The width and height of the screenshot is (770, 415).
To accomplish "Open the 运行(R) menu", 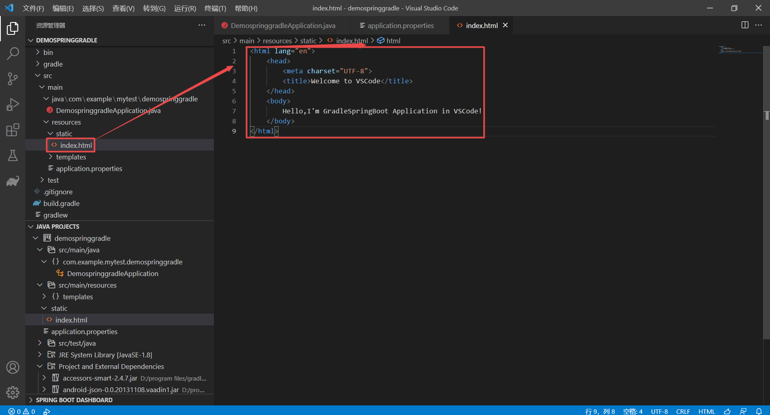I will coord(185,8).
